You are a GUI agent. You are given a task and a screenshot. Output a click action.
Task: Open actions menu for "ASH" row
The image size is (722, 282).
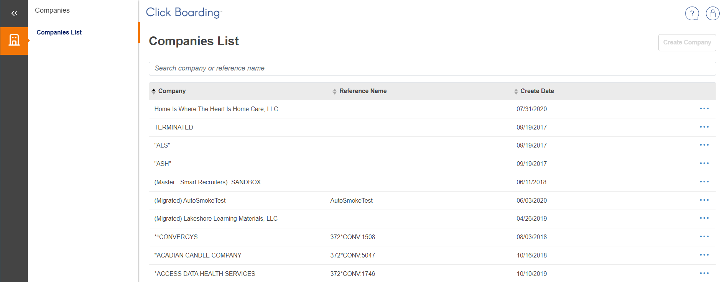(x=704, y=164)
